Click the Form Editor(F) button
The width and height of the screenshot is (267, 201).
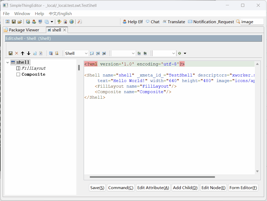(243, 188)
